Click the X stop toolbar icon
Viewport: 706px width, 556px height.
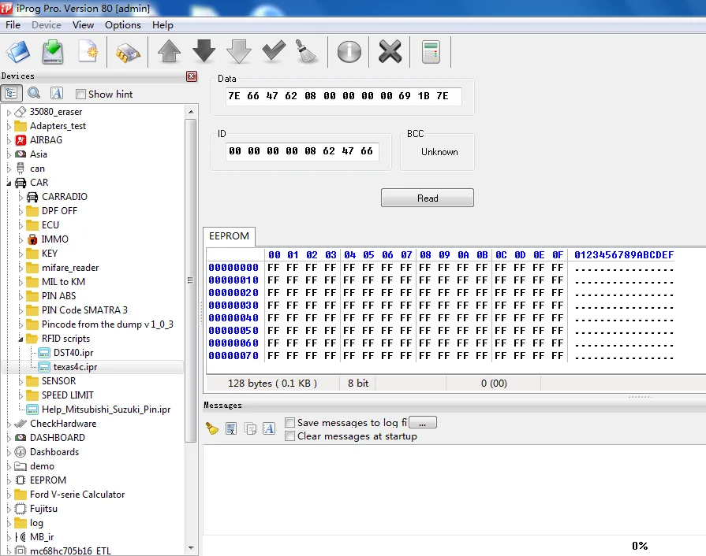[390, 51]
